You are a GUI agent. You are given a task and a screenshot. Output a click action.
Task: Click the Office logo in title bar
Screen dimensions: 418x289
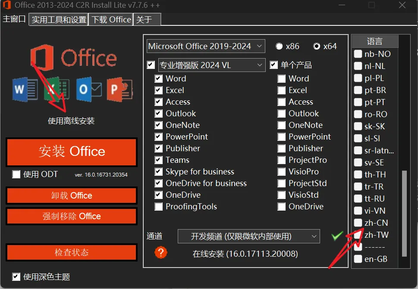click(x=6, y=5)
